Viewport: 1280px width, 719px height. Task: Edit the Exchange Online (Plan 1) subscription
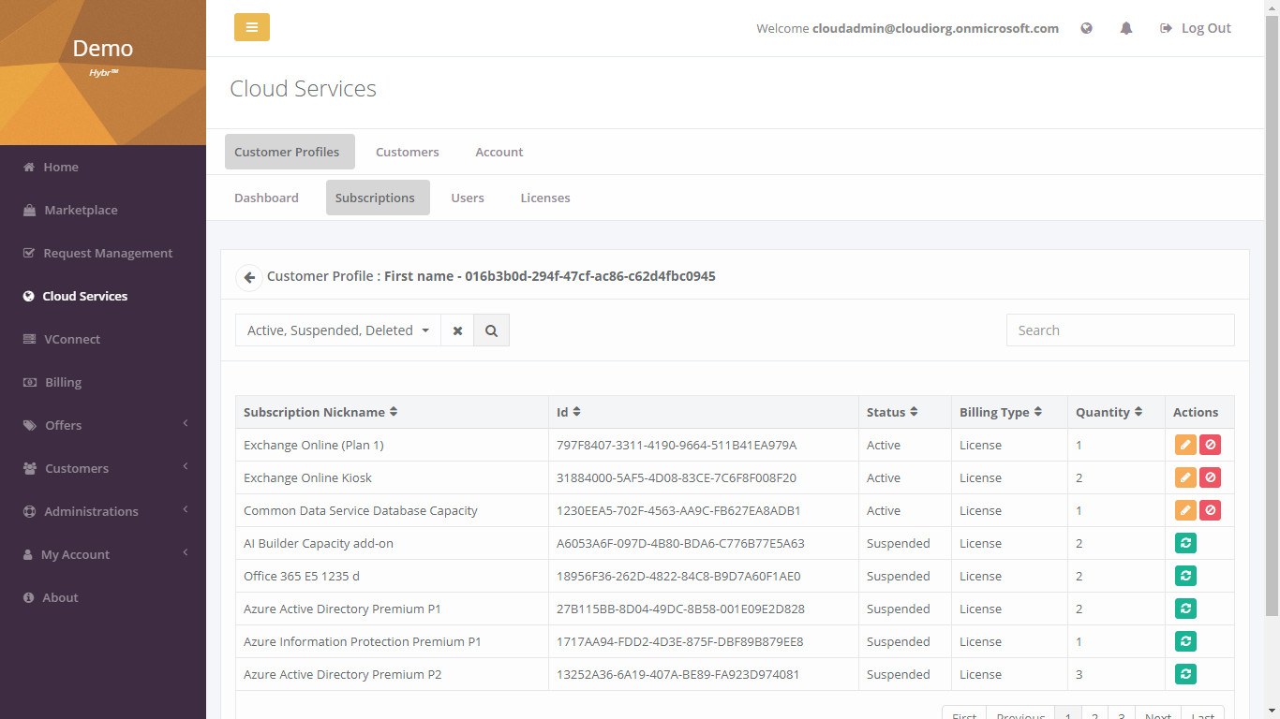click(x=1185, y=444)
